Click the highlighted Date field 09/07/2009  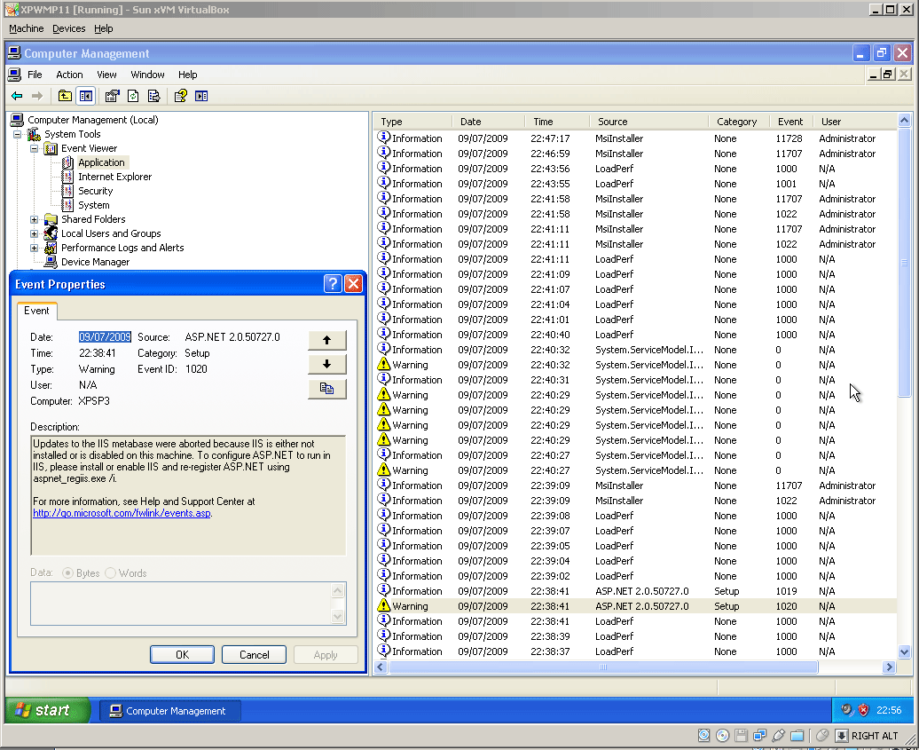105,337
